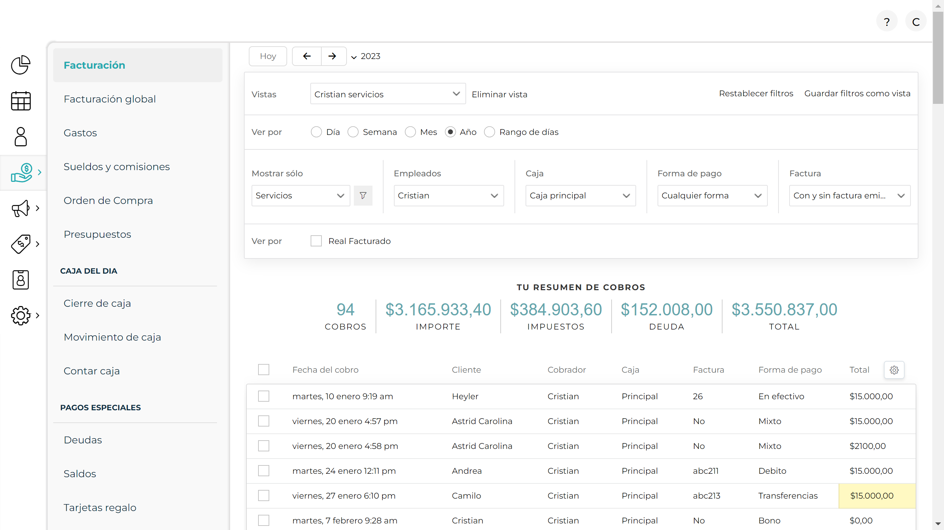Screen dimensions: 944x530
Task: Click the Forma de pago column header
Action: click(x=790, y=370)
